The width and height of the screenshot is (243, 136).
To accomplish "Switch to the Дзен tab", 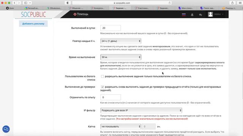I will click(10, 8).
